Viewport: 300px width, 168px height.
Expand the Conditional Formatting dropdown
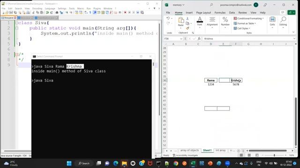click(x=263, y=19)
